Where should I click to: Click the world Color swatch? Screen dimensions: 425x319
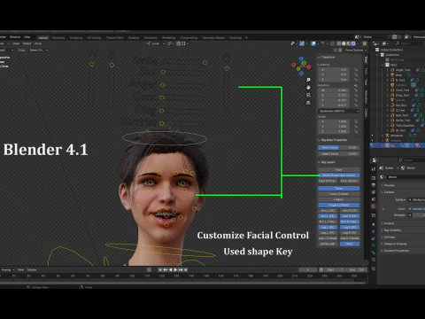click(x=418, y=209)
